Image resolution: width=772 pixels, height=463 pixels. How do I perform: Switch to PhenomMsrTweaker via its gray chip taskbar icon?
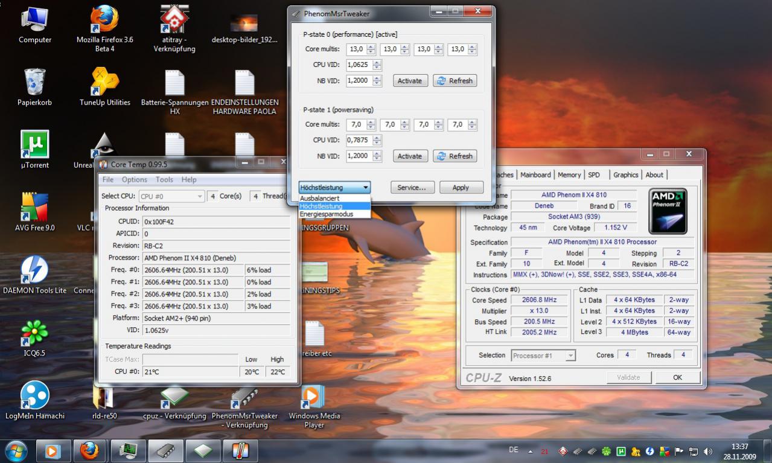click(x=165, y=450)
